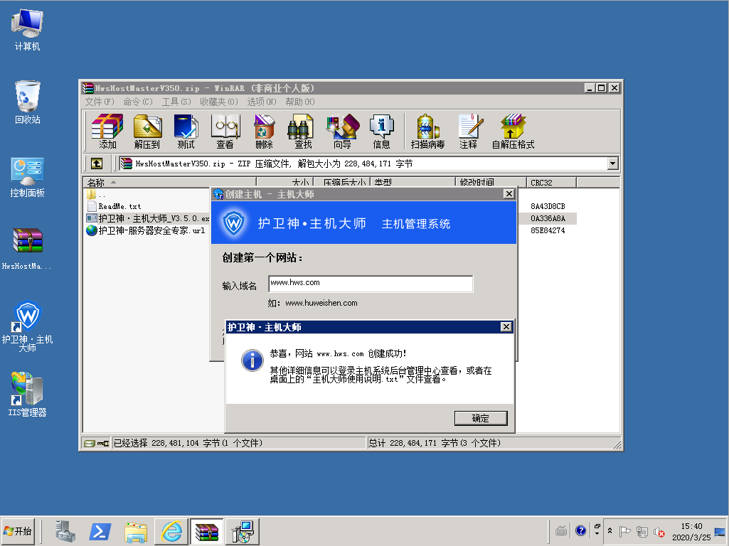Click the status bar drive-key icon
Image resolution: width=729 pixels, height=546 pixels.
(x=97, y=444)
